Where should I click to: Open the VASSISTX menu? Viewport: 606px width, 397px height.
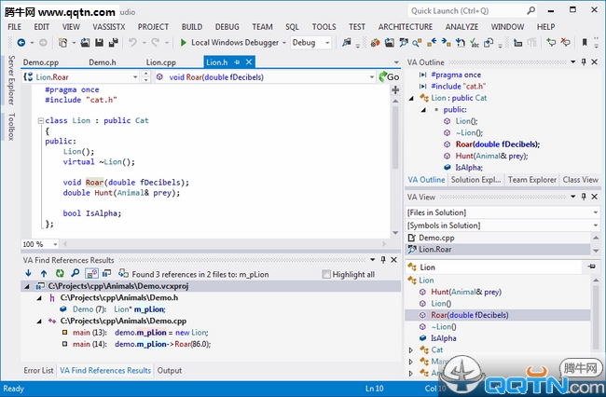pyautogui.click(x=110, y=27)
